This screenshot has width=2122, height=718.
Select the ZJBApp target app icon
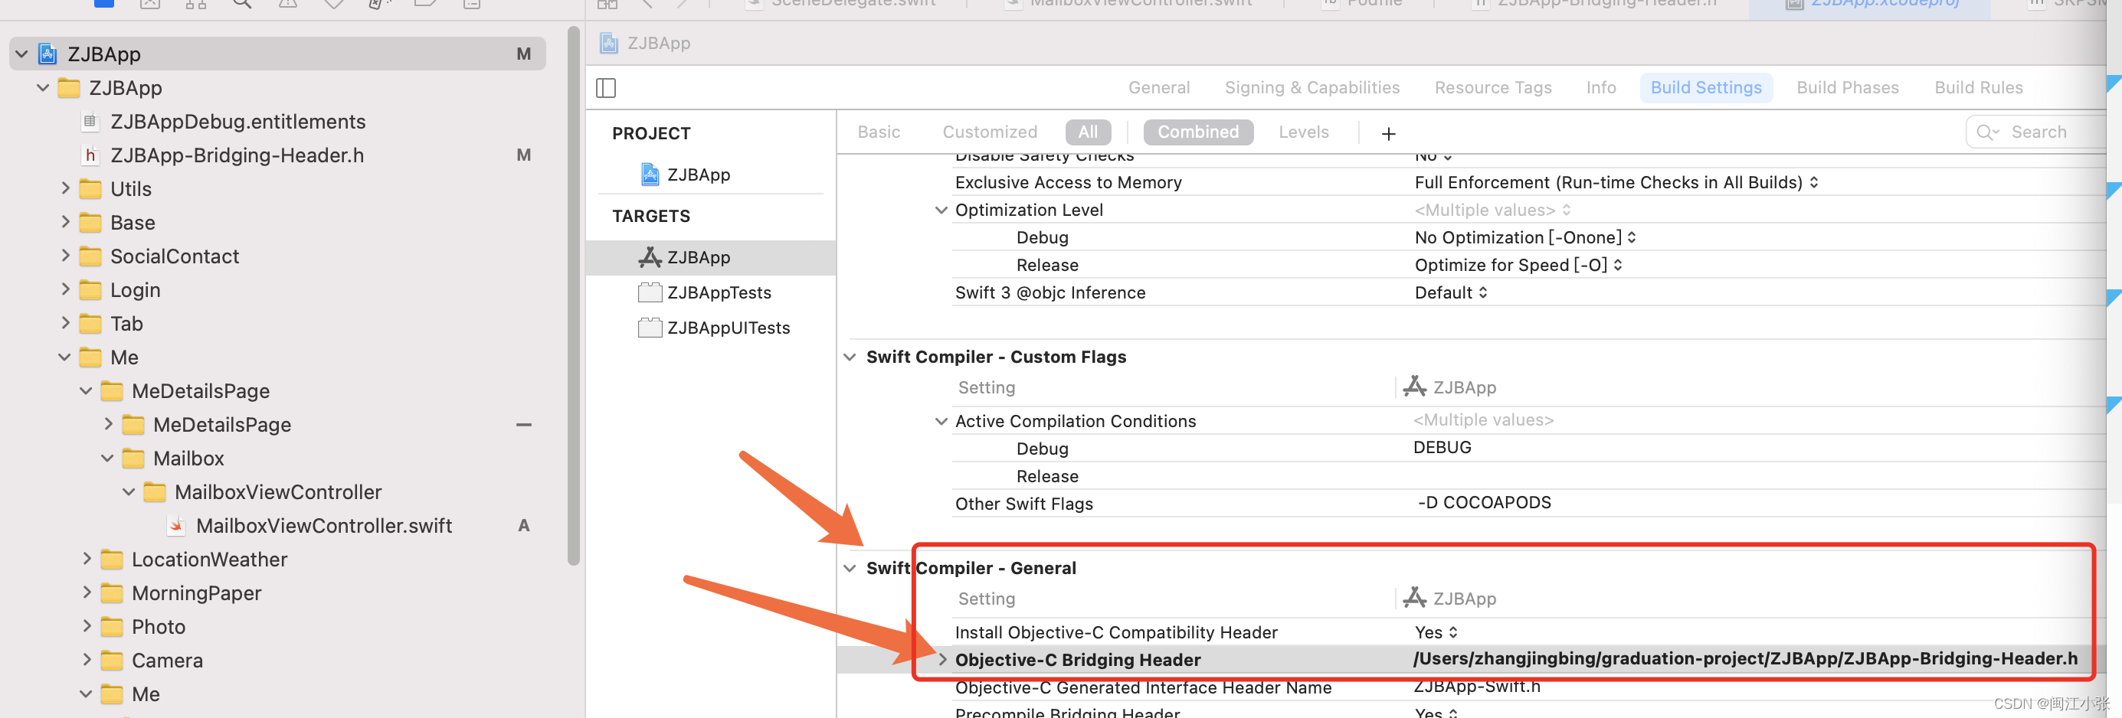(650, 258)
